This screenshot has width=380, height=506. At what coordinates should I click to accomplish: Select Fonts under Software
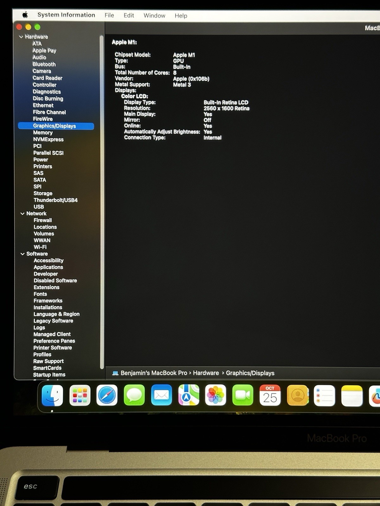coord(40,294)
